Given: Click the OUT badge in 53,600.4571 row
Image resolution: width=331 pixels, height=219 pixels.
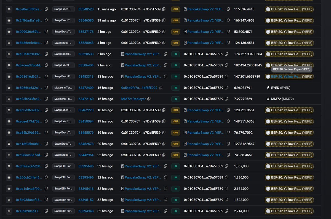Looking at the screenshot, I should (175, 32).
